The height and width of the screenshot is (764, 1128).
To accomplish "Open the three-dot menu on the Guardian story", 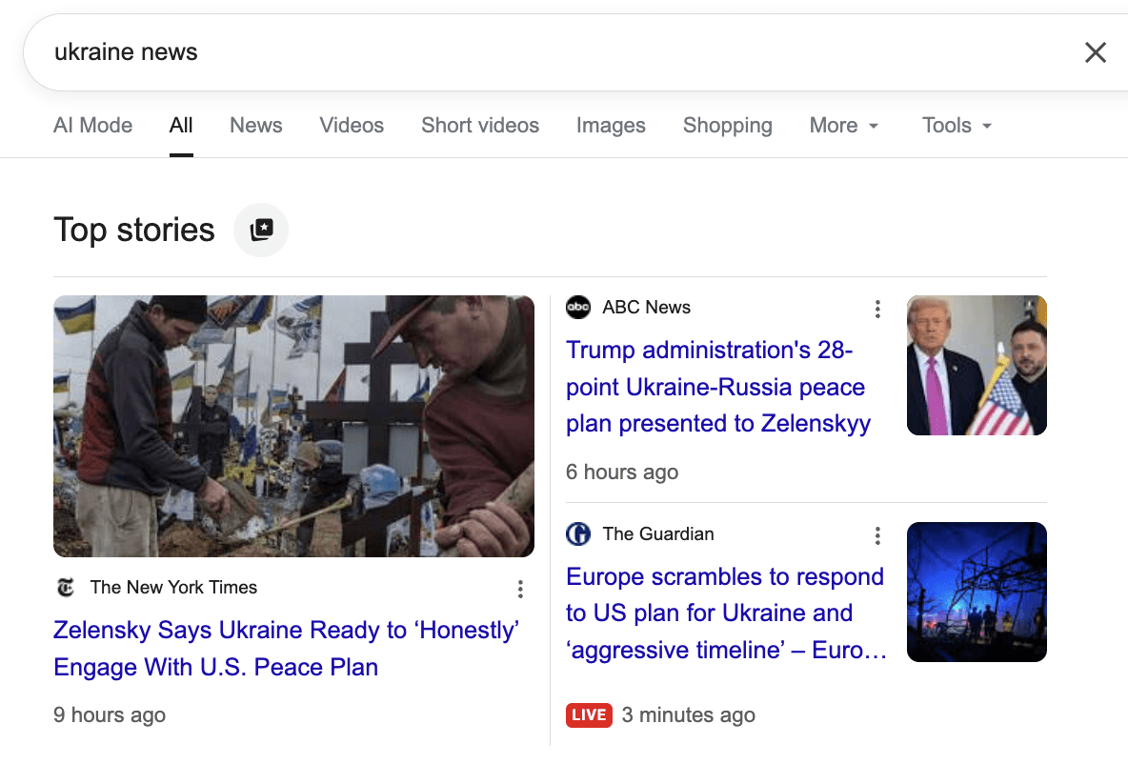I will pyautogui.click(x=877, y=535).
